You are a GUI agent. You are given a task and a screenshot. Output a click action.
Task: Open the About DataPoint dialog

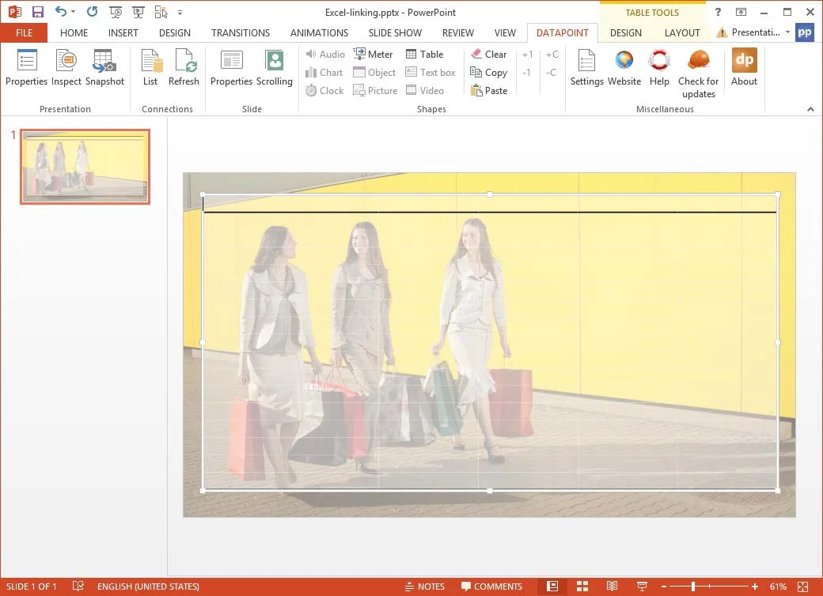tap(744, 68)
